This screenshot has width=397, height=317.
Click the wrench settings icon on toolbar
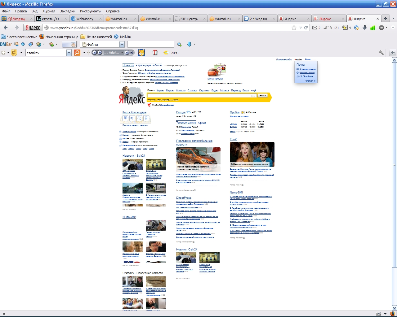[x=381, y=53]
